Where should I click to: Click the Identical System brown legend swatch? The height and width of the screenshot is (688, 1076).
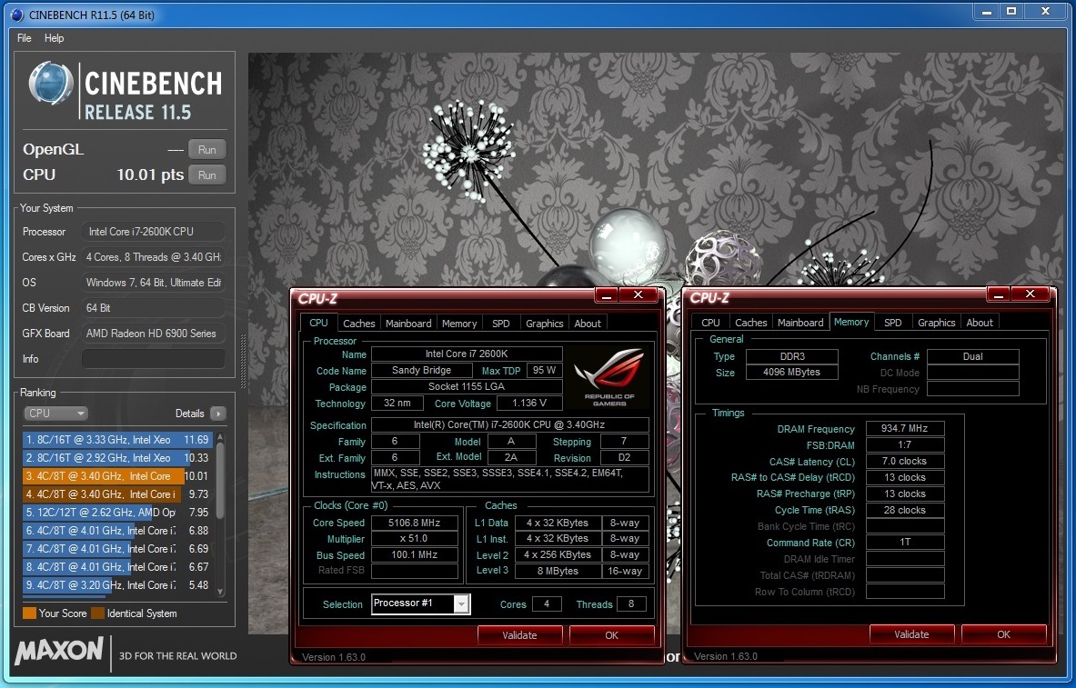pos(97,613)
